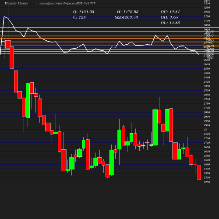
Task: Click the 1460 price axis label
Action: (207, 164)
